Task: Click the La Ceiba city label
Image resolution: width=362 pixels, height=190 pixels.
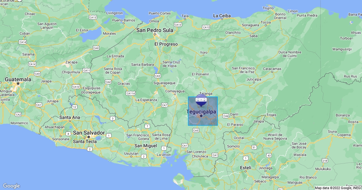Action: [222, 16]
